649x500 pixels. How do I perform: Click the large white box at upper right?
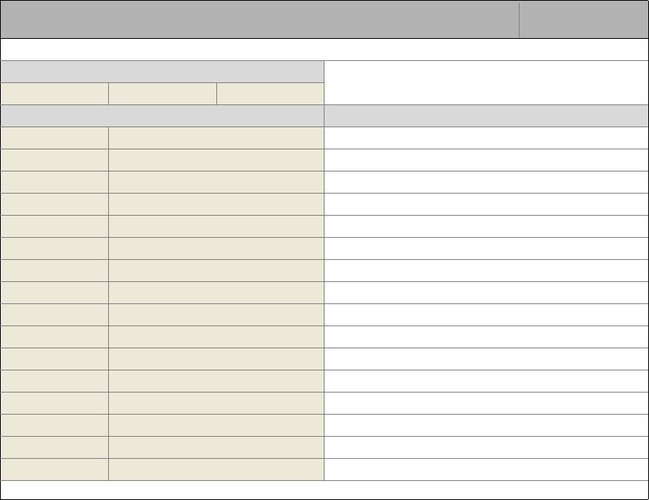486,82
